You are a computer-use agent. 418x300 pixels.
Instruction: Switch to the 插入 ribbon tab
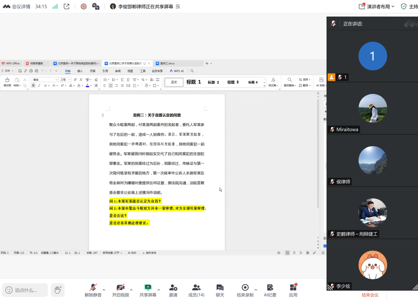[x=80, y=71]
